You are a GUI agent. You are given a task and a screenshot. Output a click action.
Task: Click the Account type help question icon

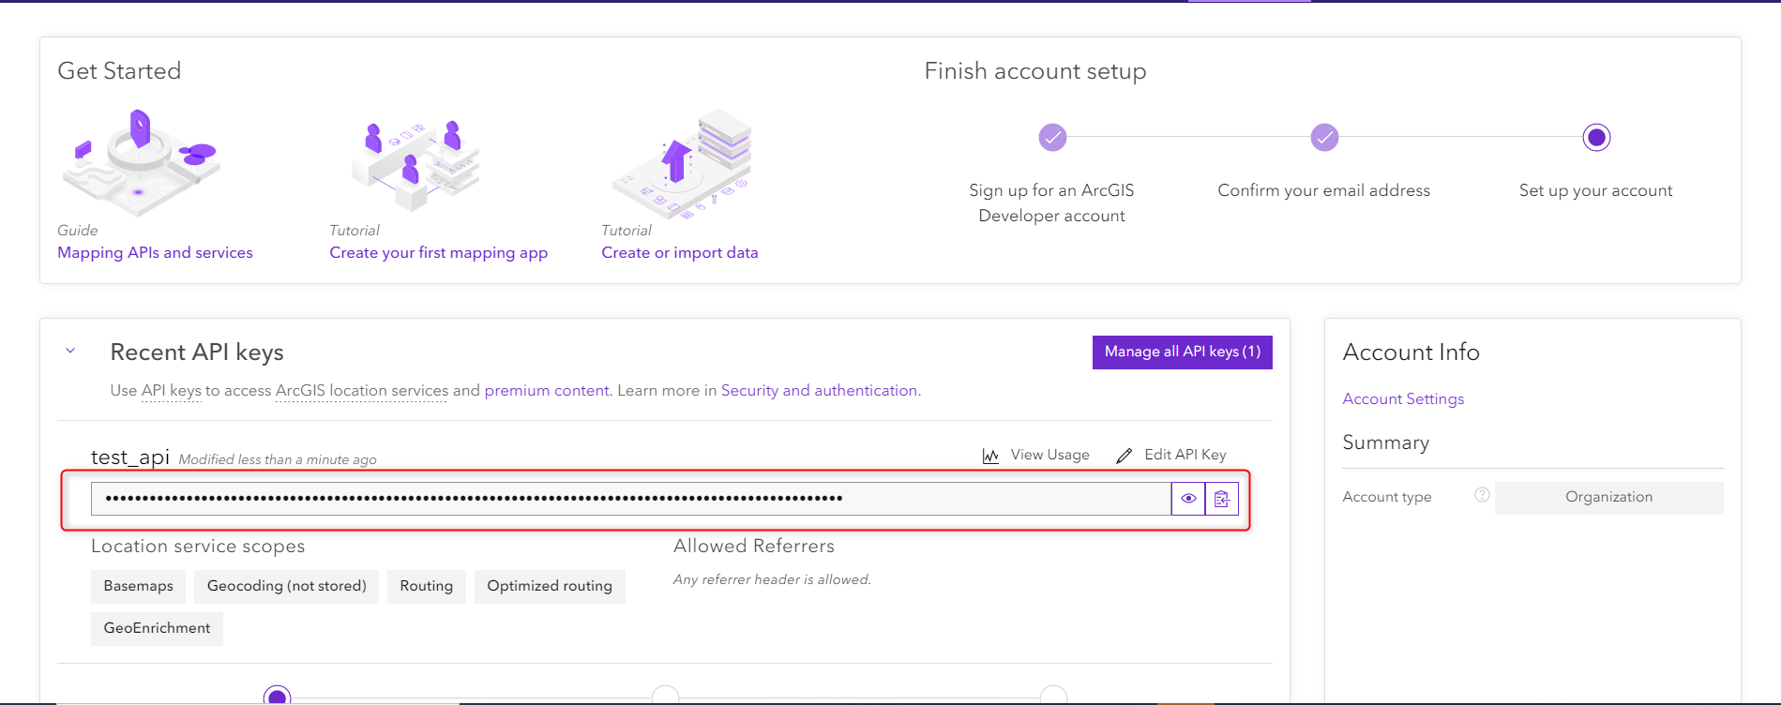tap(1482, 495)
